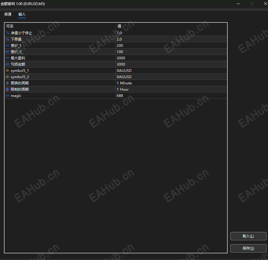Screen dimensions: 268x260
Task: Edit the 差价_5_ value 100
Action: [x=171, y=52]
